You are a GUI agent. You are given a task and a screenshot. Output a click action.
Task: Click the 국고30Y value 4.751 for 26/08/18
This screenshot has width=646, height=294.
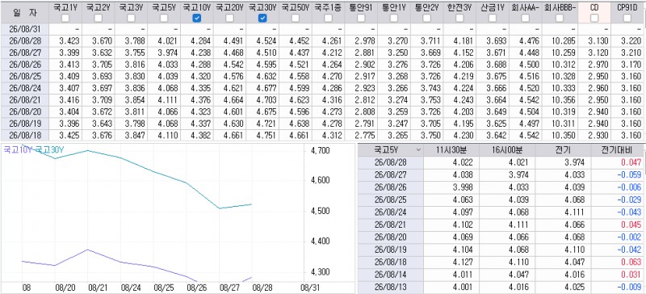(x=266, y=135)
